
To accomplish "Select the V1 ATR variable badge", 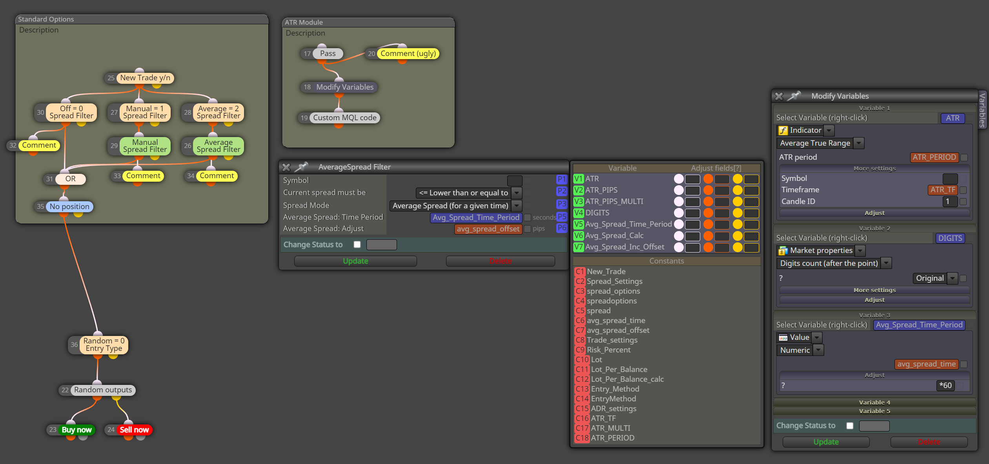I will [x=579, y=179].
